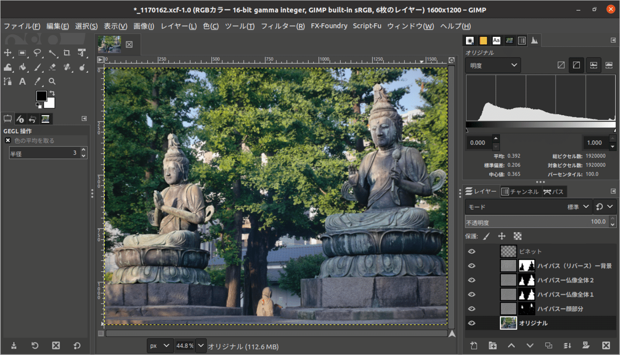Open the FX-Foundry menu
This screenshot has height=355, width=620.
tap(329, 26)
